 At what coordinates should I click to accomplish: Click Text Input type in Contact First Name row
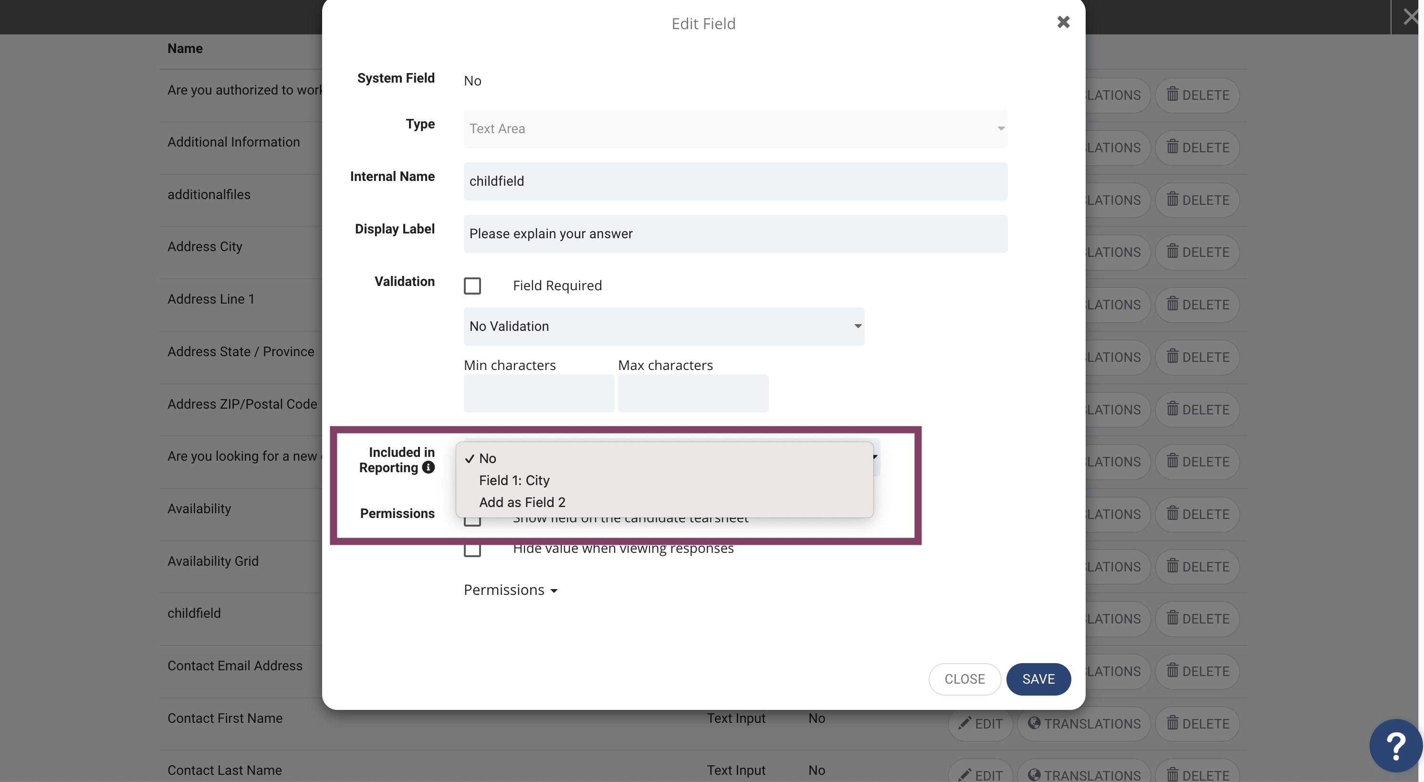pos(736,719)
